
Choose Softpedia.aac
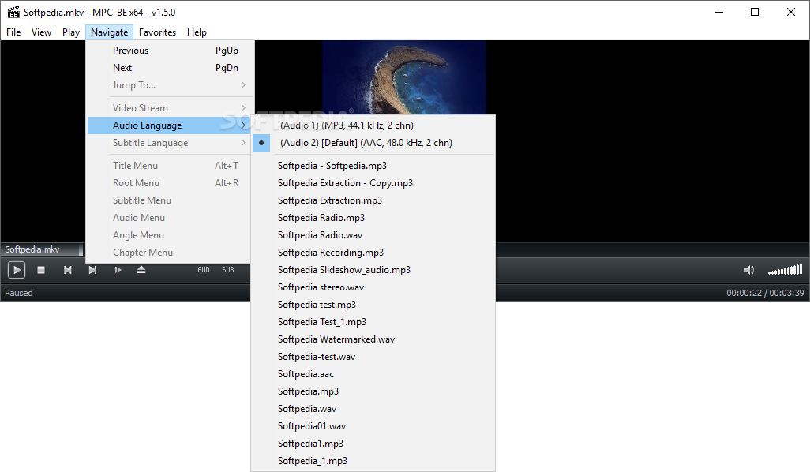coord(373,374)
